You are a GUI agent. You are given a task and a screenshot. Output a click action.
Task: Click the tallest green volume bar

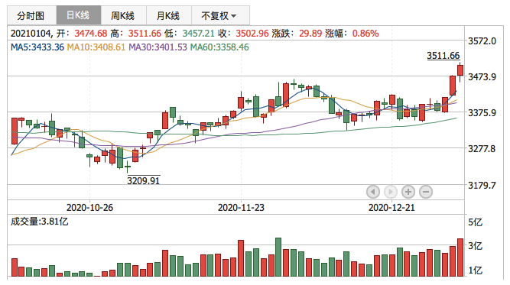click(x=278, y=257)
